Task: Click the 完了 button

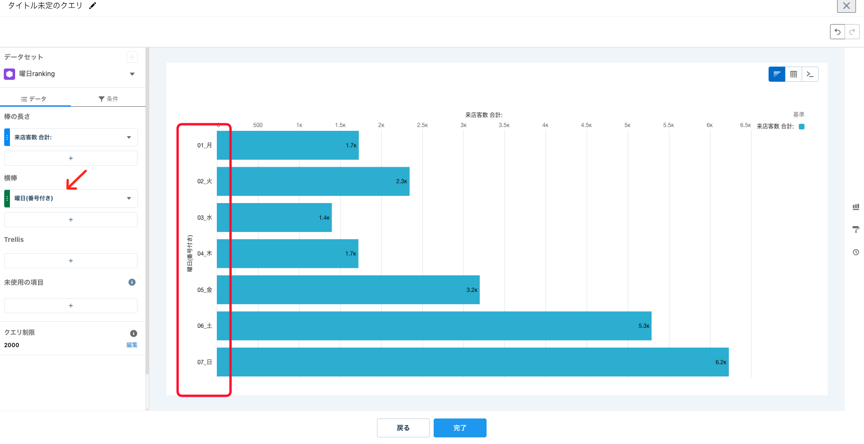Action: point(460,428)
